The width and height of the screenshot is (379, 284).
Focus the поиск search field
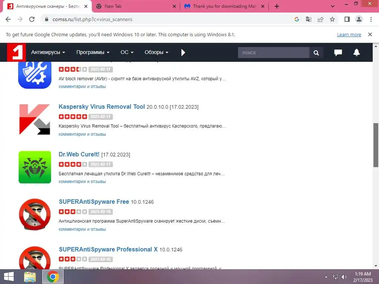click(x=274, y=53)
